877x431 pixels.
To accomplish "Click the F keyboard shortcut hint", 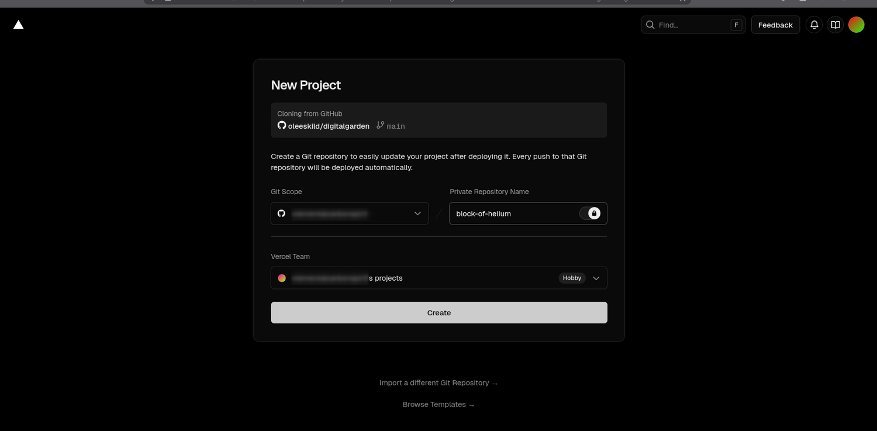I will coord(736,25).
